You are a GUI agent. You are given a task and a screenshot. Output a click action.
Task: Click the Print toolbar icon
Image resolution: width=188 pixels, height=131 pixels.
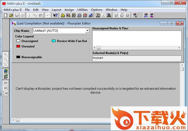coord(22,15)
